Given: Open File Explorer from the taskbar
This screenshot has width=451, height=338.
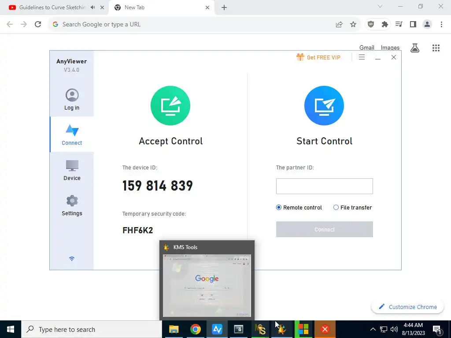Looking at the screenshot, I should point(174,329).
